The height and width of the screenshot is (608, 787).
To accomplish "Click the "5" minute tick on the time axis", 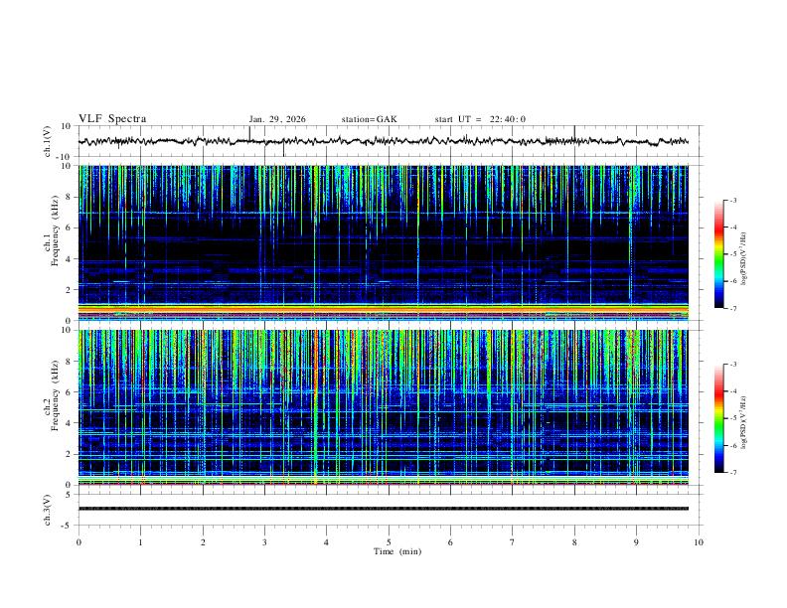I will click(389, 542).
